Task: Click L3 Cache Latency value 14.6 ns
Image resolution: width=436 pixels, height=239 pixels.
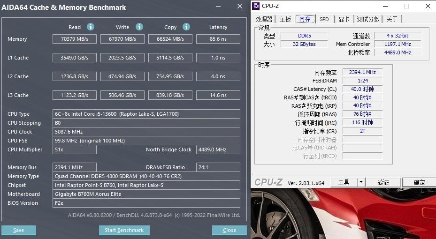Action: [218, 95]
